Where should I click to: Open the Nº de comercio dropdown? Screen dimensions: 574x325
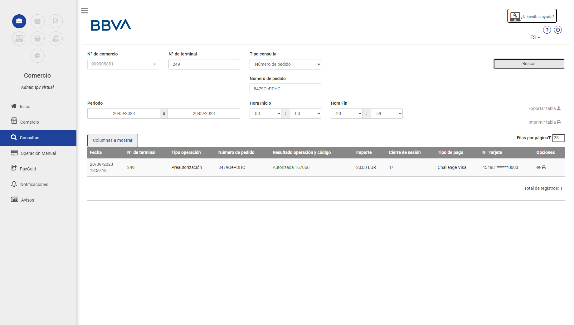coord(123,64)
